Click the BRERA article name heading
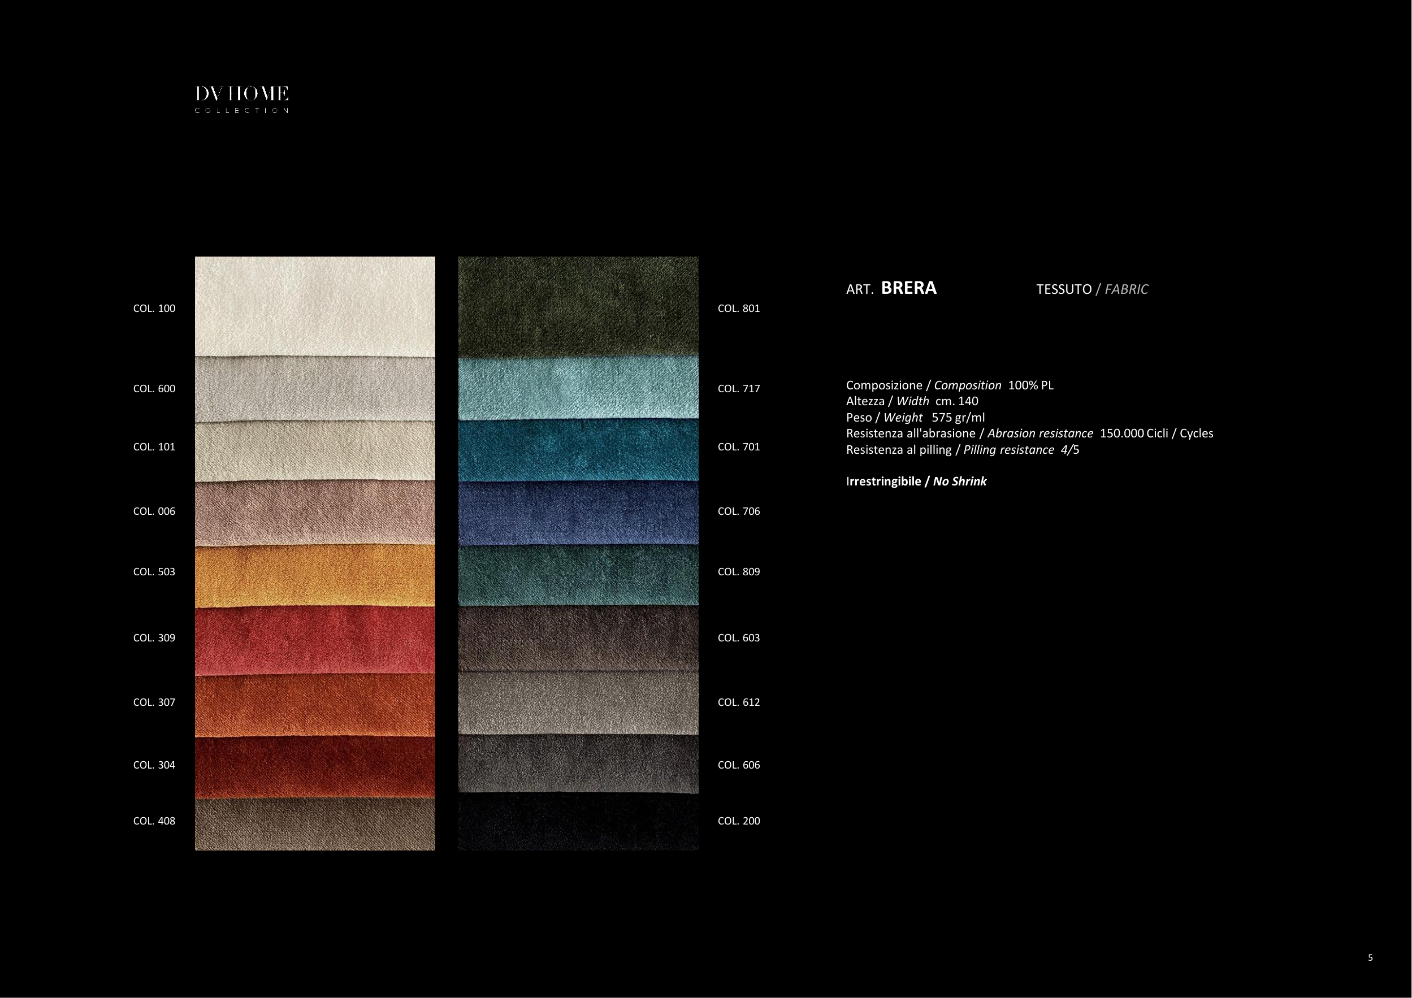 (908, 288)
